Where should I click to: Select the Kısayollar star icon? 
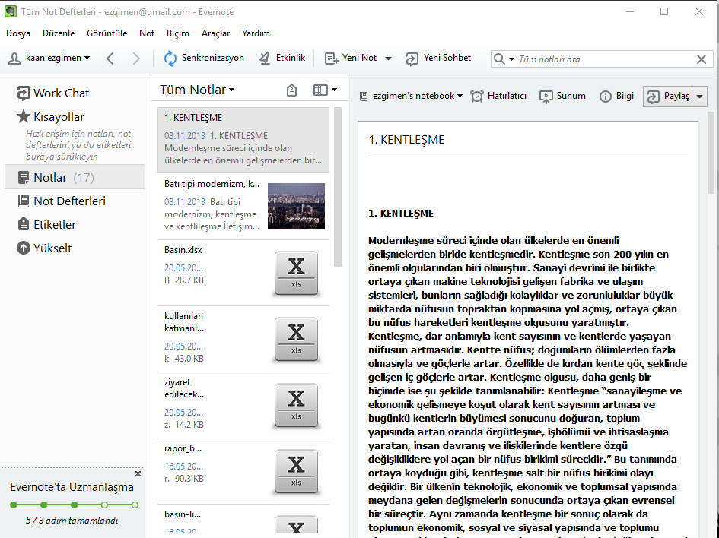pos(25,116)
